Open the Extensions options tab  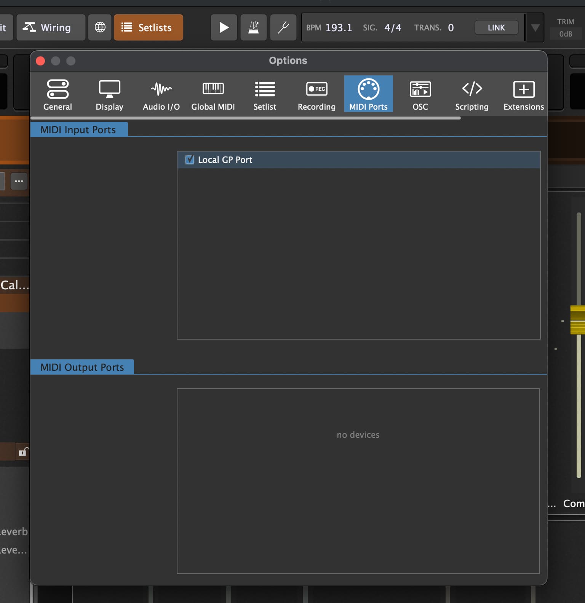pyautogui.click(x=523, y=94)
